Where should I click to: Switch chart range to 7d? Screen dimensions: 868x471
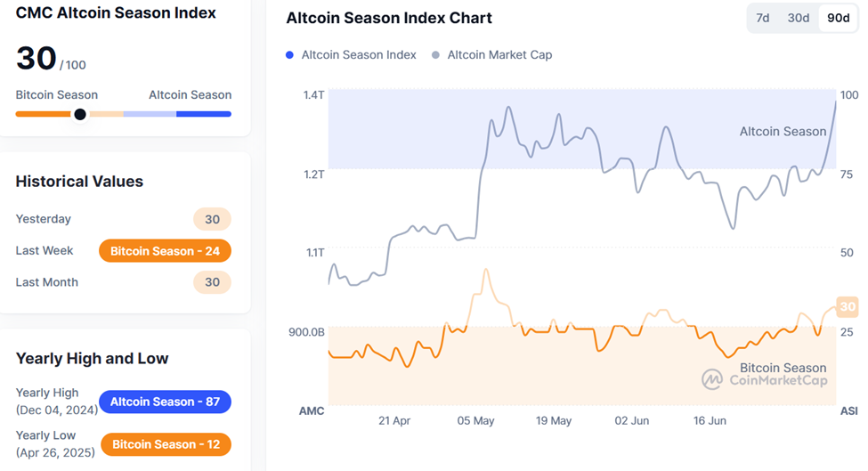763,18
